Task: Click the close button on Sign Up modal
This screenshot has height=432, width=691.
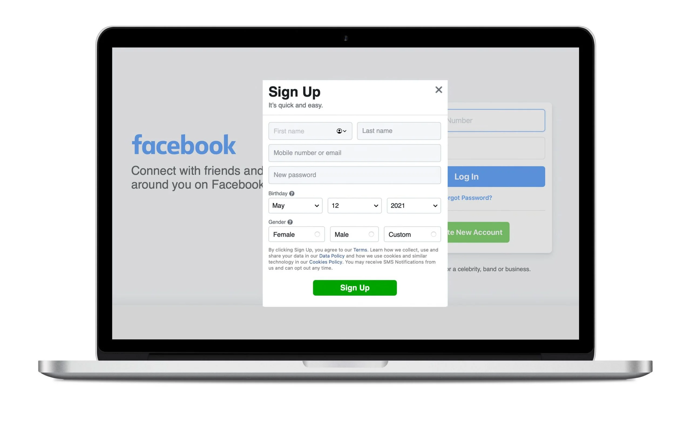Action: (x=438, y=90)
